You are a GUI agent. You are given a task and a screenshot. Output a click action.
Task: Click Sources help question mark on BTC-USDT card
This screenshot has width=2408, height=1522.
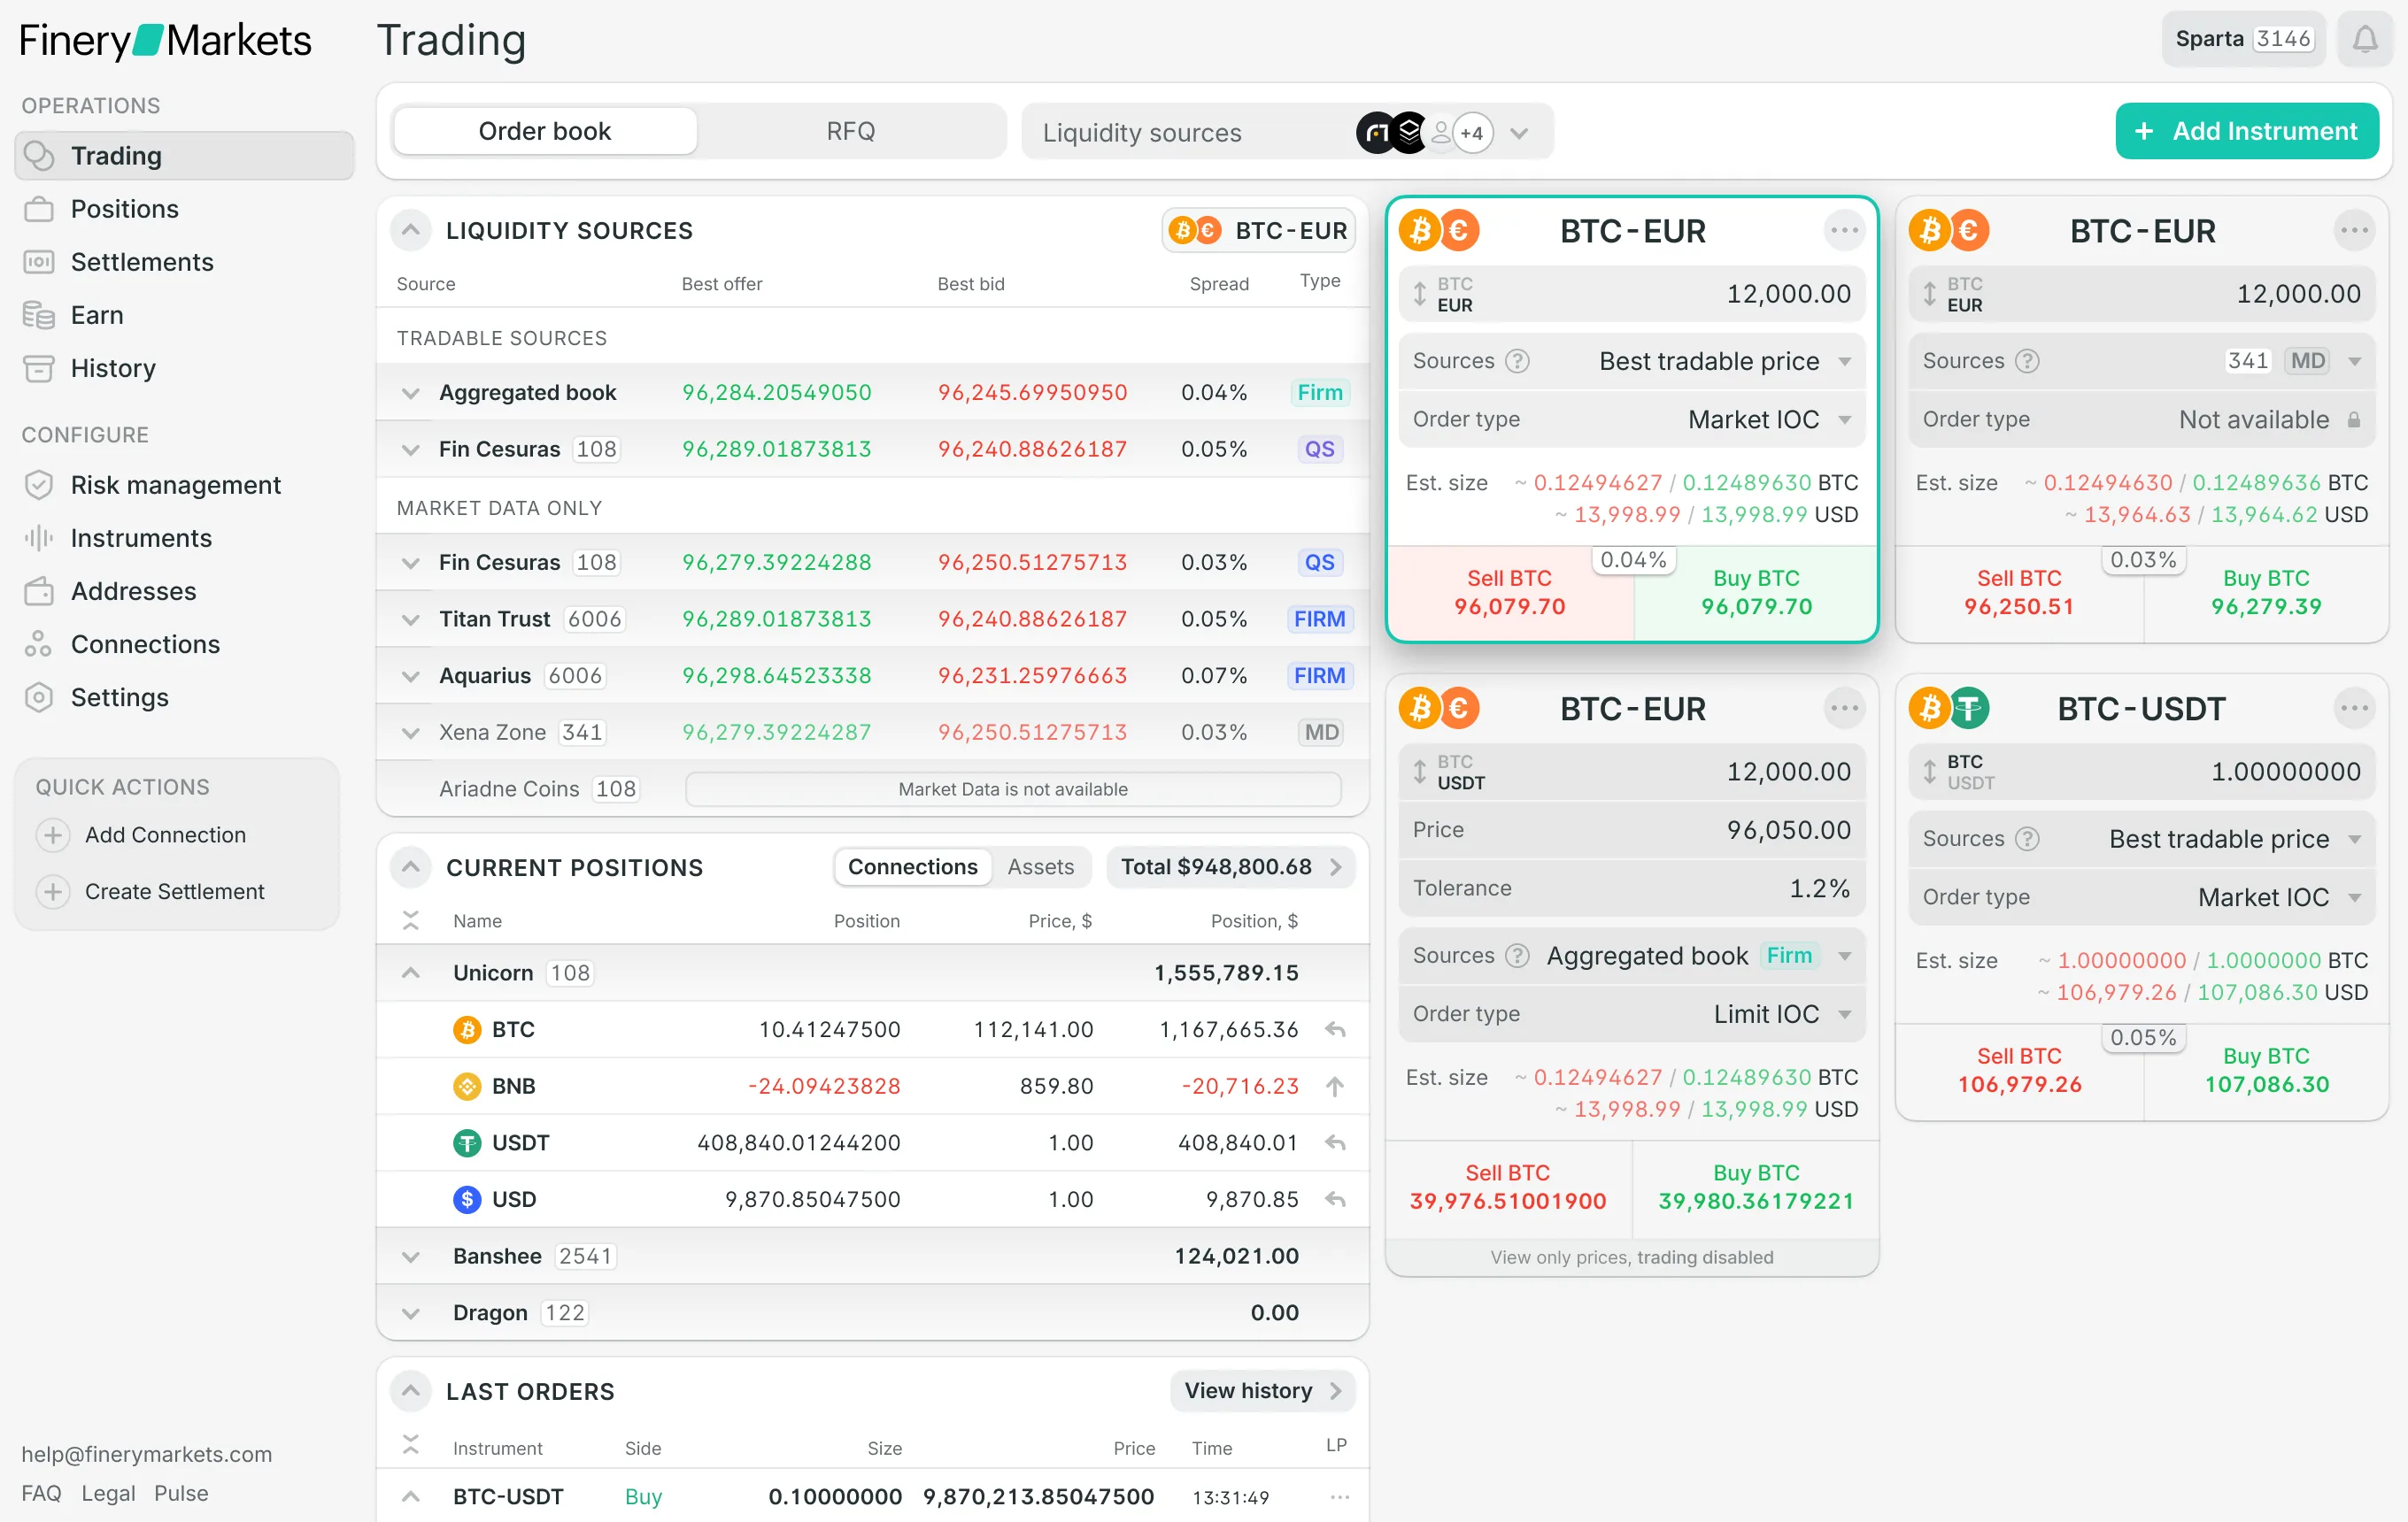[2027, 839]
